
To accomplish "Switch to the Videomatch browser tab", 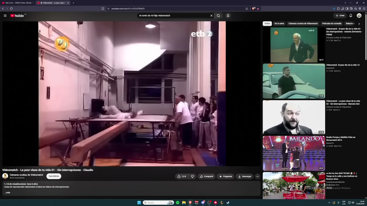I will [52, 3].
